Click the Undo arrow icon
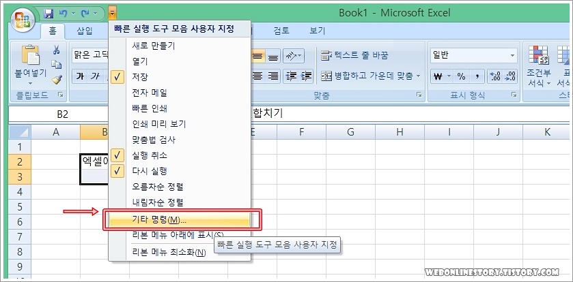The width and height of the screenshot is (573, 282). click(x=63, y=14)
